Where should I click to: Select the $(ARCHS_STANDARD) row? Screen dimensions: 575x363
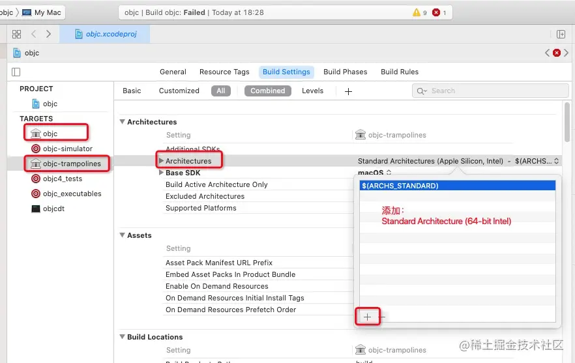pyautogui.click(x=457, y=186)
